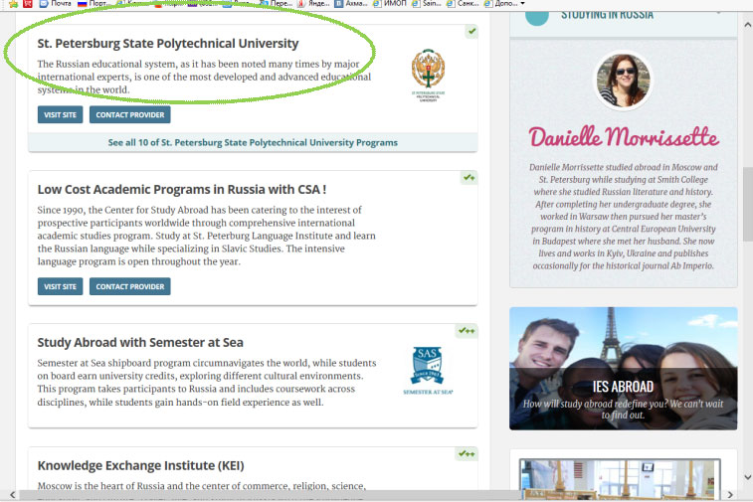This screenshot has height=502, width=753.
Task: Open the Порт... bookmark with Russian flag
Action: (x=93, y=3)
